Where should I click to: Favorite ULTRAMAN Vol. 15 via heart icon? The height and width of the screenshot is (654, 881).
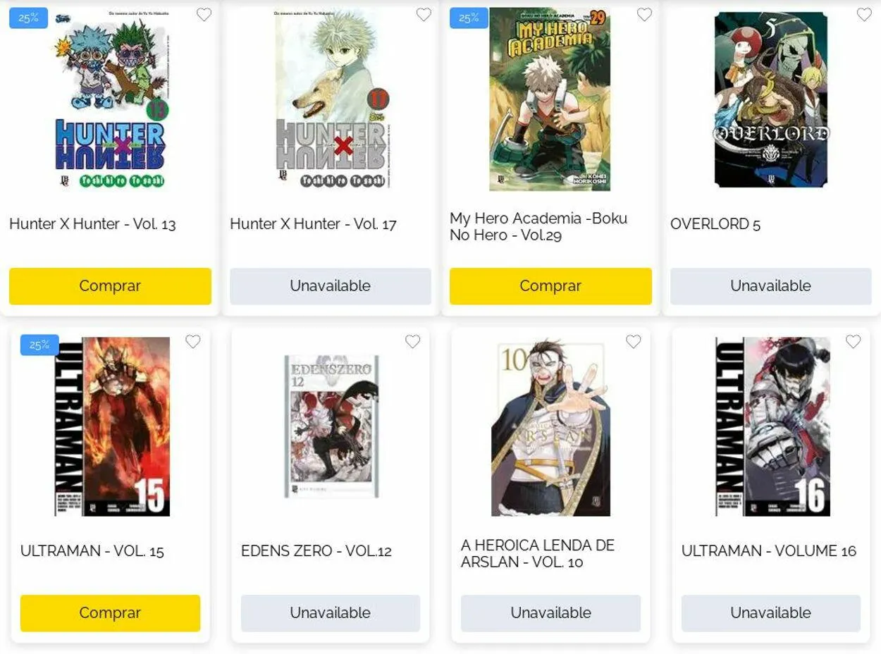point(192,342)
